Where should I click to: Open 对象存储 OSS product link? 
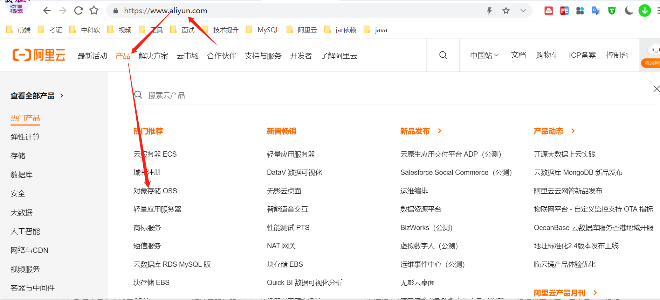click(155, 191)
